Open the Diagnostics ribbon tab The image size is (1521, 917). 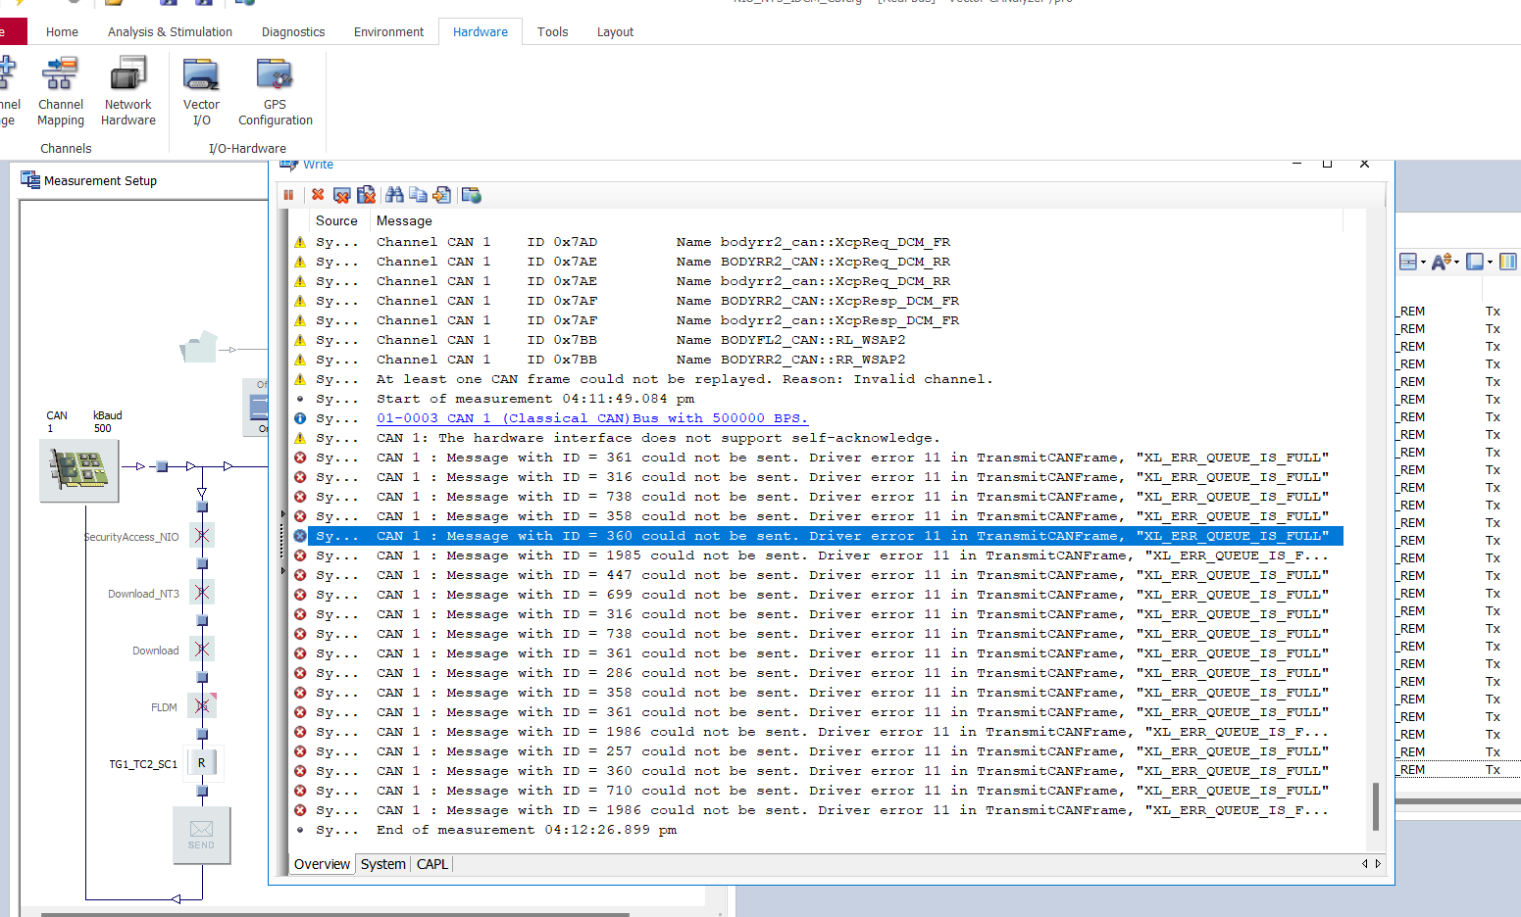click(x=292, y=31)
